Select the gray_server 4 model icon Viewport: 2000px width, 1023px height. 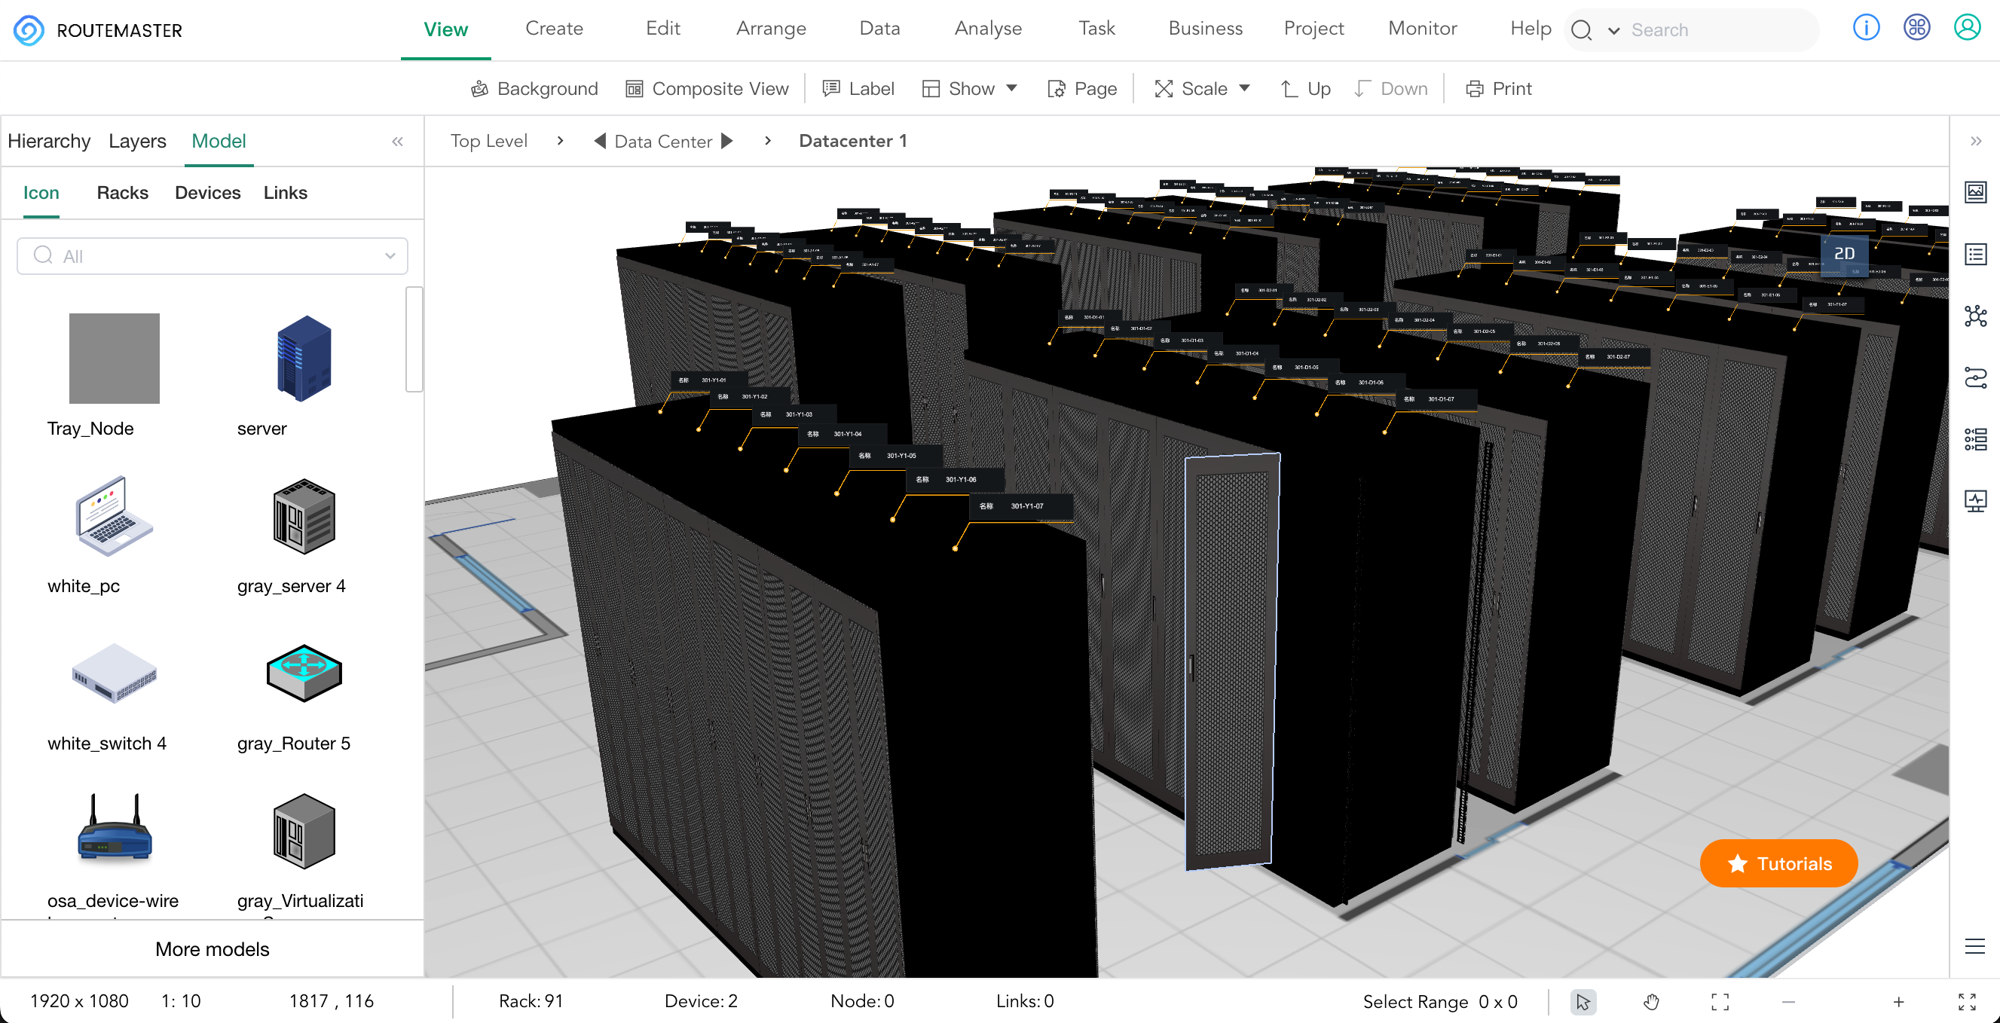coord(304,516)
